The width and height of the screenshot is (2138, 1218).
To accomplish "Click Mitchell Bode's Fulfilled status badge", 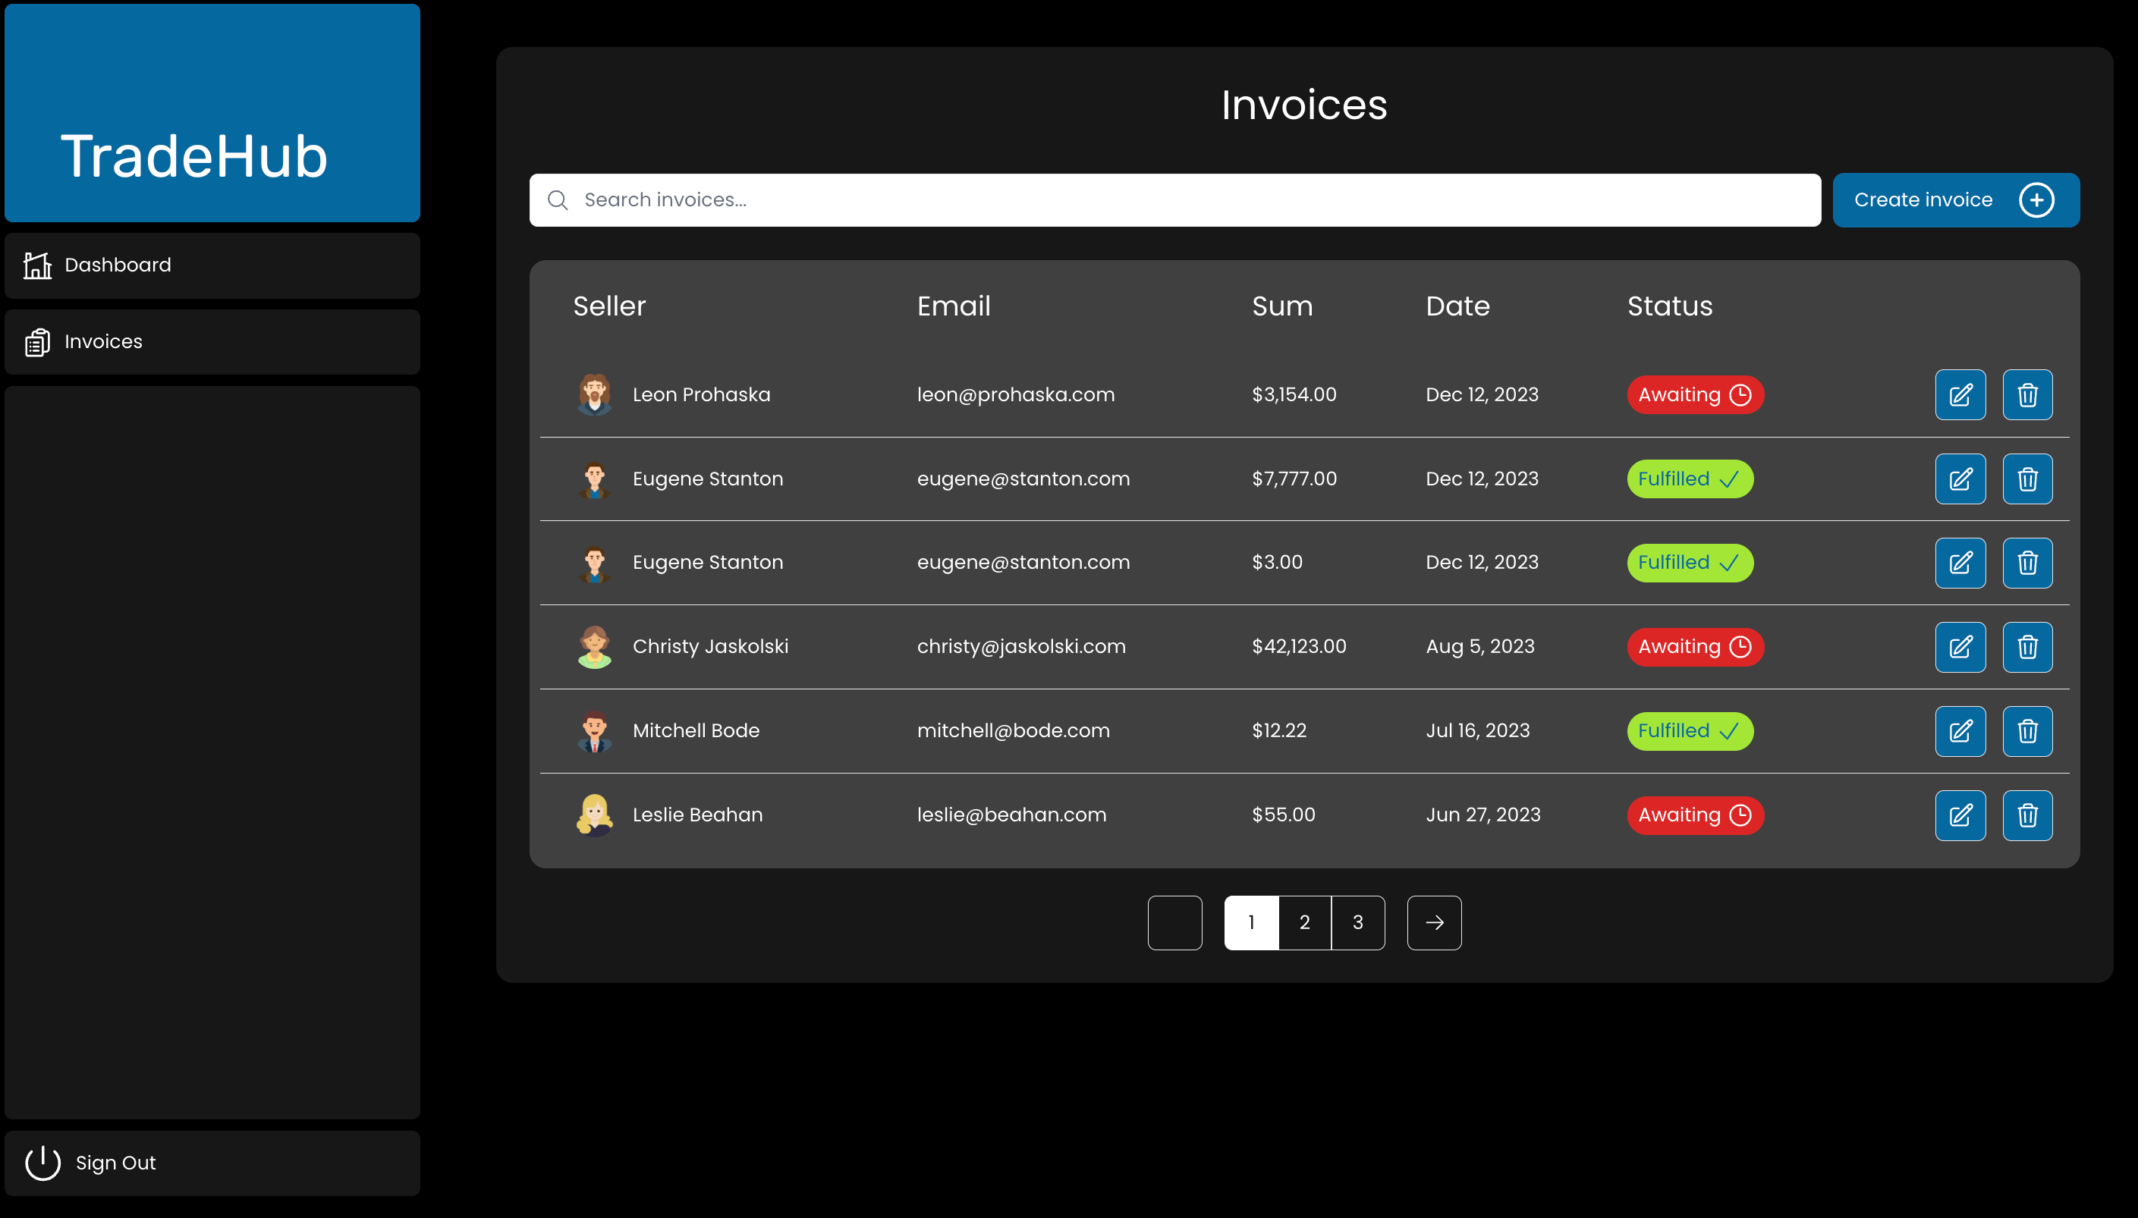I will coord(1689,731).
